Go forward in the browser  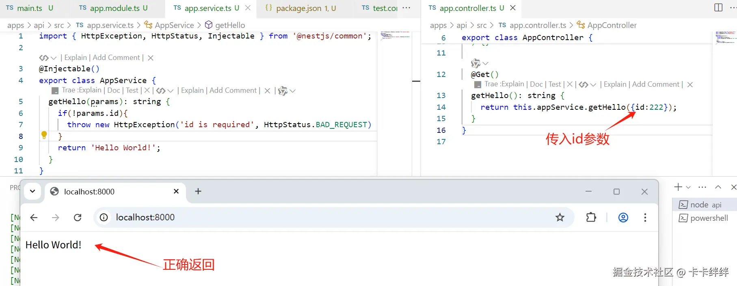click(x=56, y=218)
